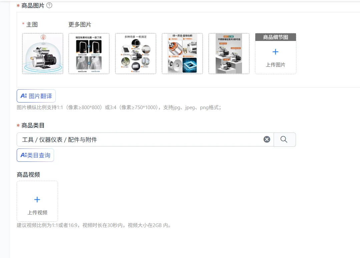Image resolution: width=360 pixels, height=258 pixels.
Task: Click the 商品类目 heading
Action: [x=33, y=126]
